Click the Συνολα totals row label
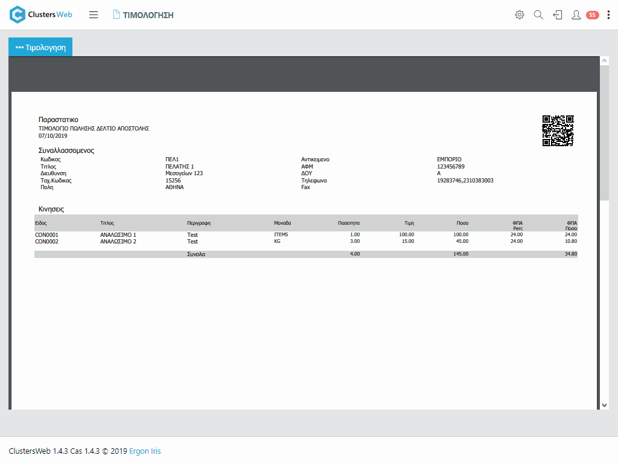This screenshot has height=464, width=618. [196, 254]
